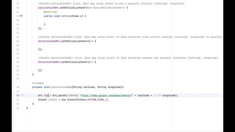Viewport: 235px width, 132px height.
Task: Click line number 43 in the gutter
Action: [18, 62]
